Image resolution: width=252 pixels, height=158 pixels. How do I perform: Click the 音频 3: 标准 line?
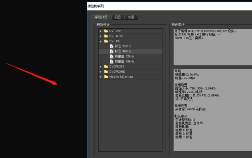tap(184, 137)
